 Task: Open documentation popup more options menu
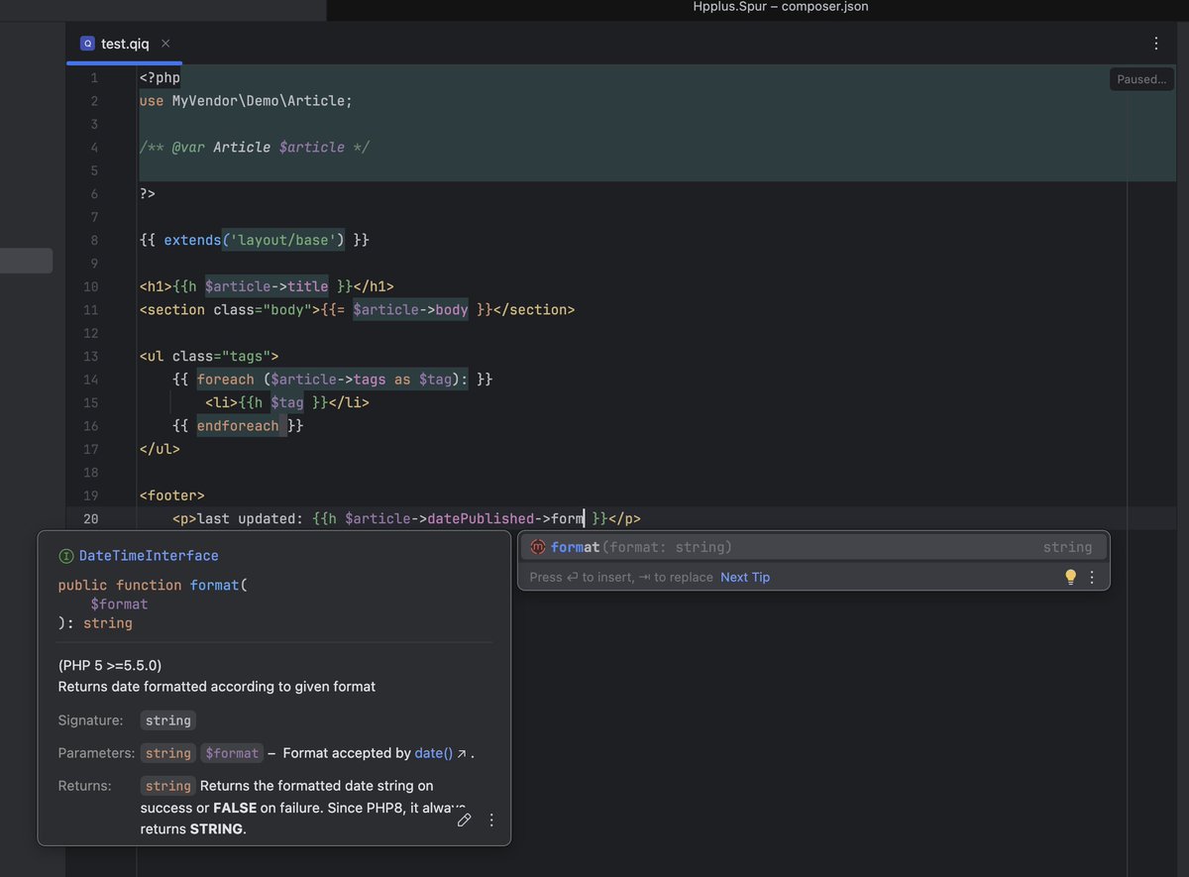[x=491, y=820]
